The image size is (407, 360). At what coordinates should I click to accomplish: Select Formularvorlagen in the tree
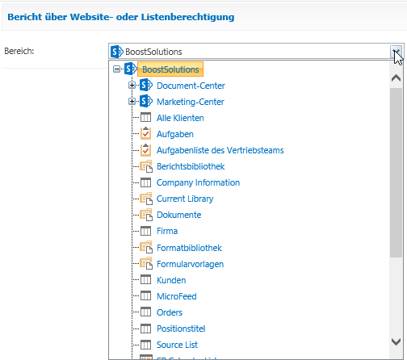coord(190,264)
